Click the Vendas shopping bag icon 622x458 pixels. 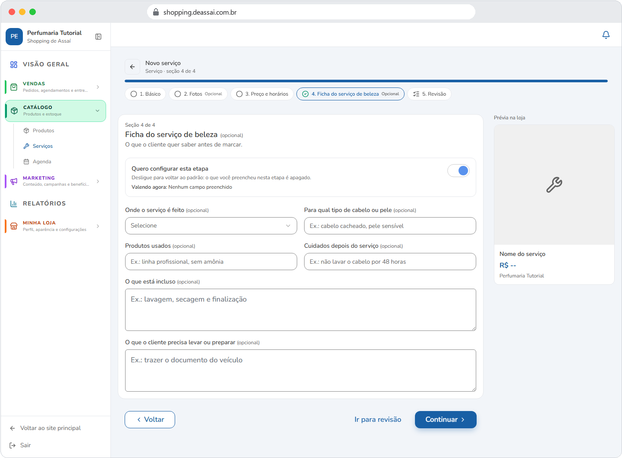pos(14,87)
